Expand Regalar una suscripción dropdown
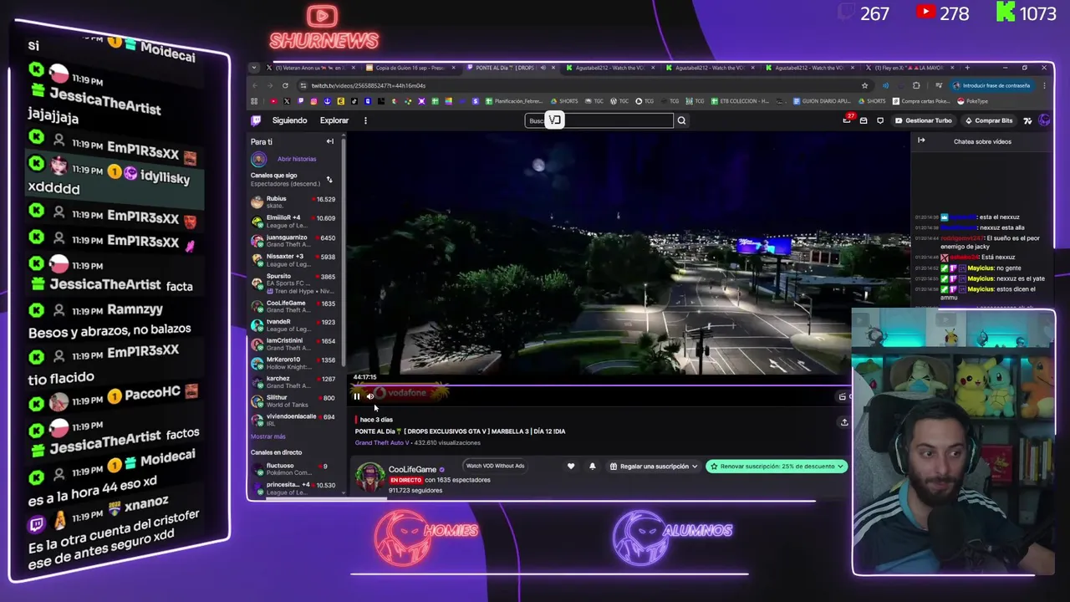The image size is (1070, 602). (654, 467)
